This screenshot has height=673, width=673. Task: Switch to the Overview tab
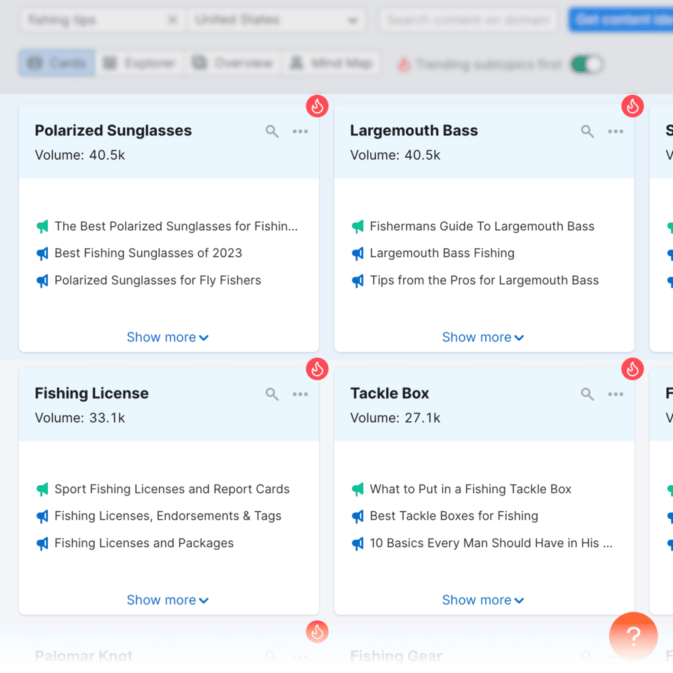point(233,63)
